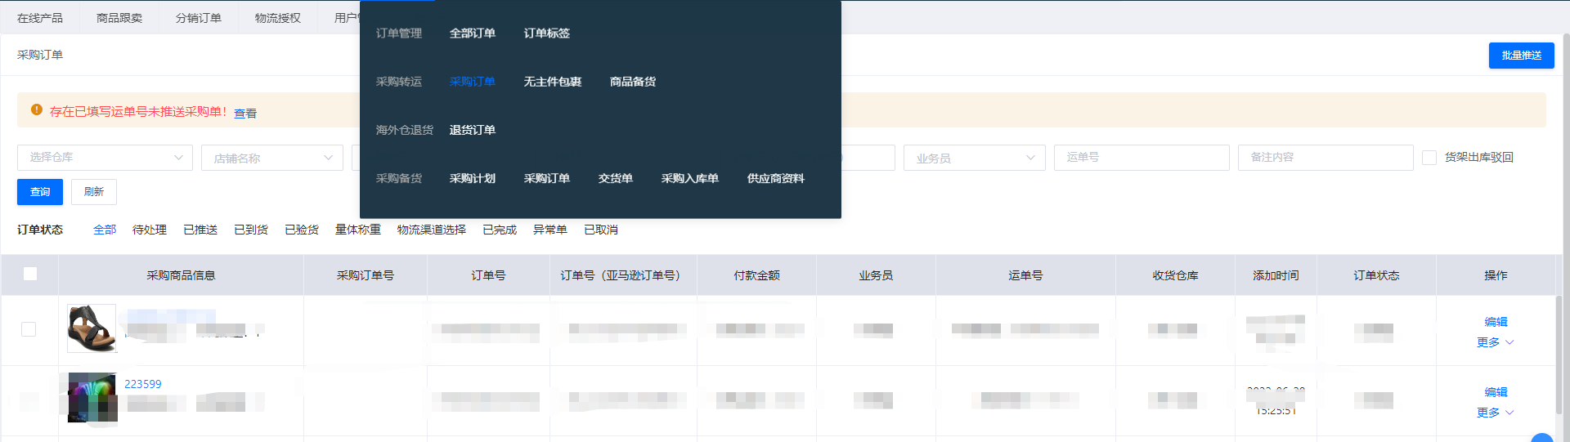Expand the 选择仓库 dropdown
The width and height of the screenshot is (1570, 442).
coord(105,158)
